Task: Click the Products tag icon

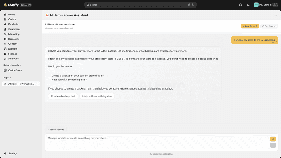Action: pyautogui.click(x=5, y=24)
